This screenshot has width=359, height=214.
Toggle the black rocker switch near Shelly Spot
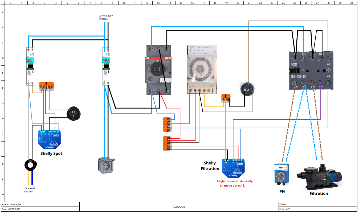(x=73, y=114)
